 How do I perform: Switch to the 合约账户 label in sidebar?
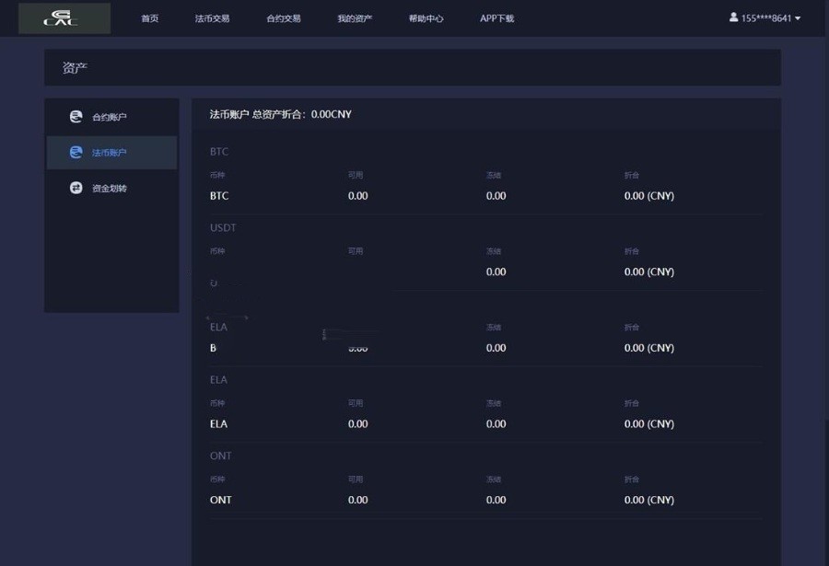[x=110, y=117]
